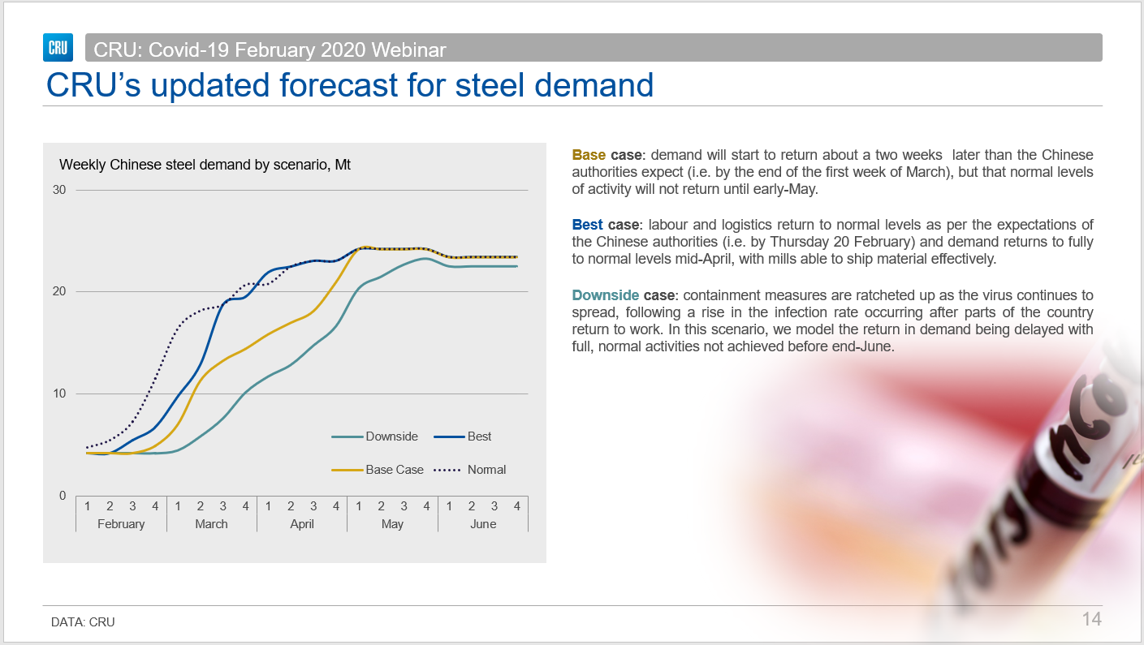Screen dimensions: 1144x645
Task: Select the May month axis label
Action: [x=392, y=524]
